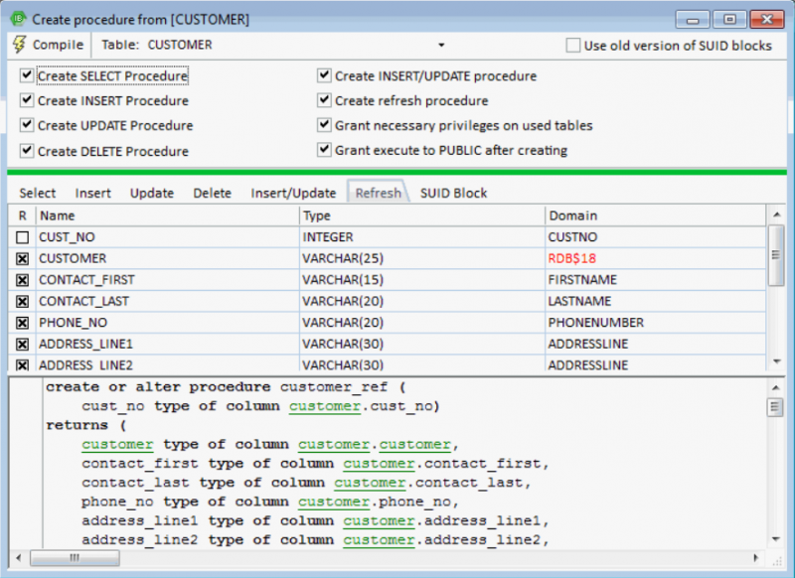The width and height of the screenshot is (795, 578).
Task: Click the horizontal scroll right arrow
Action: (756, 558)
